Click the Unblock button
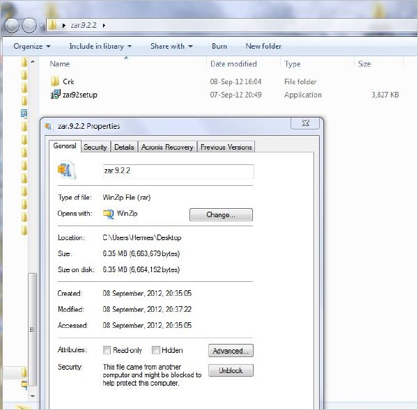Screen dimensions: 418x410 tap(231, 370)
